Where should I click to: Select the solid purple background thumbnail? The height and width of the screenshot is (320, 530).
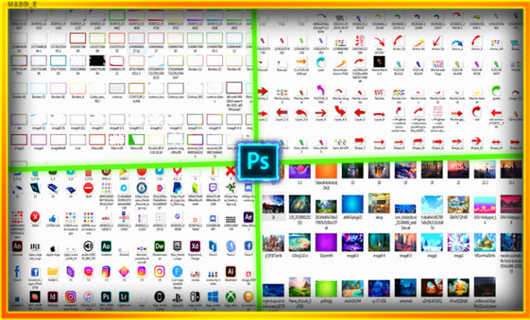(326, 242)
